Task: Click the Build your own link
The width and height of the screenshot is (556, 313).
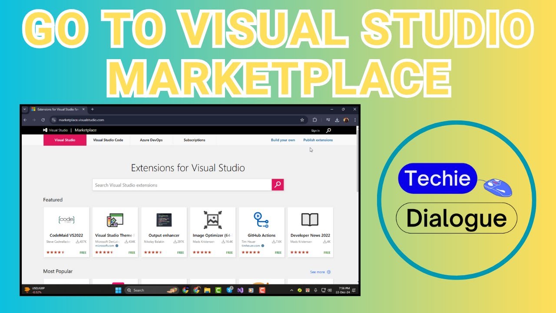Action: coord(283,140)
